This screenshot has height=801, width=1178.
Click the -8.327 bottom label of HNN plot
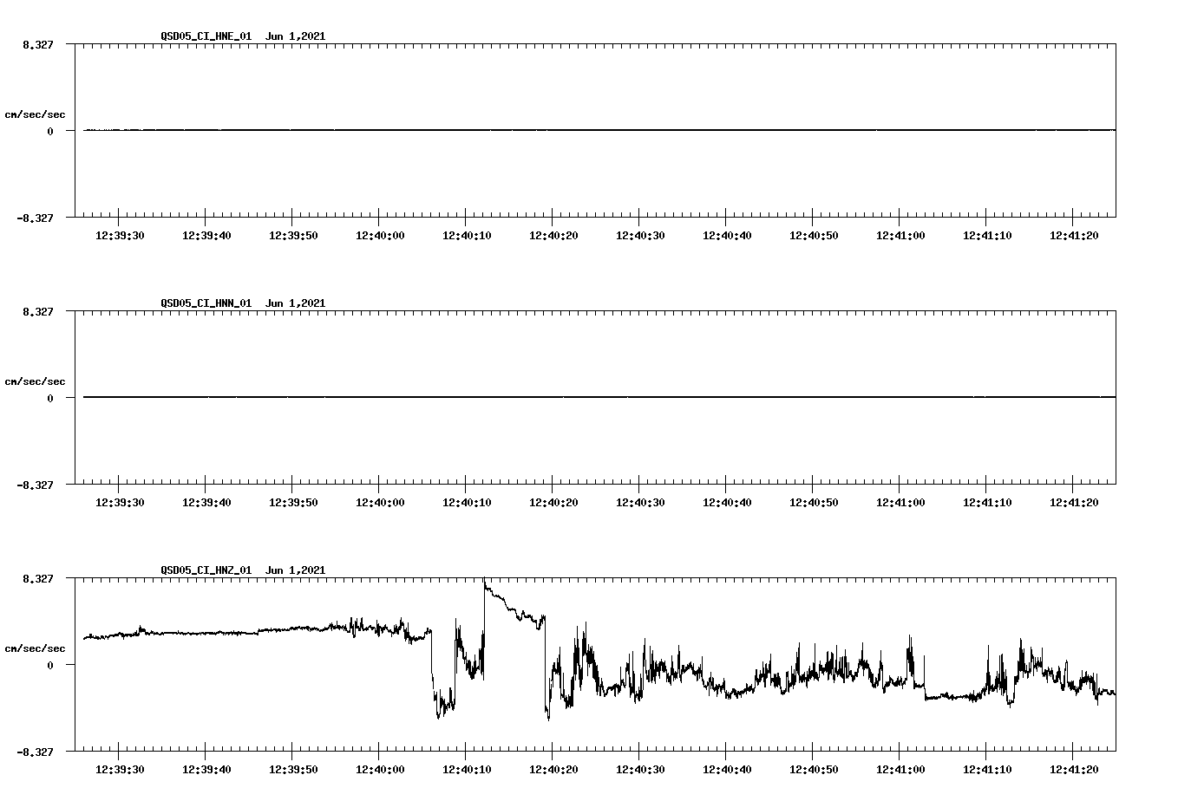pos(35,485)
